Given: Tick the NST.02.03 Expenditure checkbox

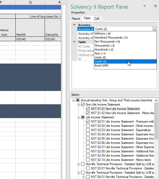Looking at the screenshot, I should pyautogui.click(x=88, y=130).
